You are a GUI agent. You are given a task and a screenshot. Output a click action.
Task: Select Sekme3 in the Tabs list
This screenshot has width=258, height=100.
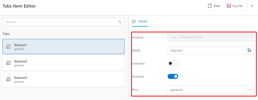pos(64,79)
